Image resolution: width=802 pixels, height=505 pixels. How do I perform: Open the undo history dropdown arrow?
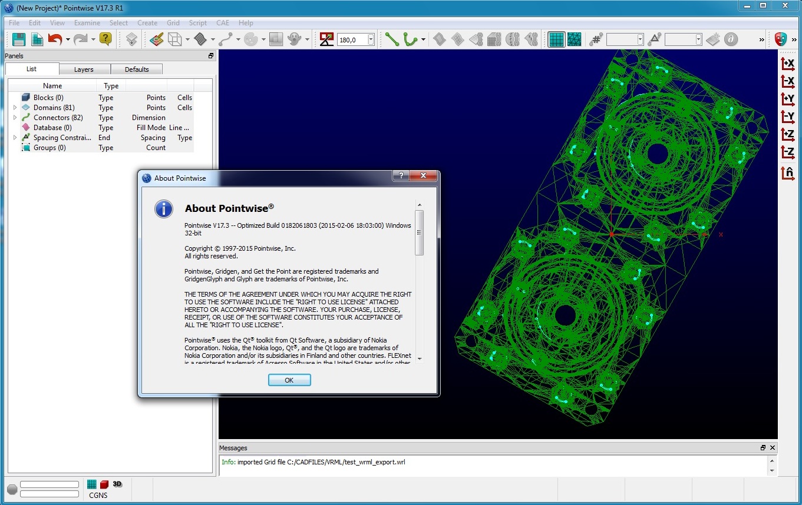click(x=68, y=40)
